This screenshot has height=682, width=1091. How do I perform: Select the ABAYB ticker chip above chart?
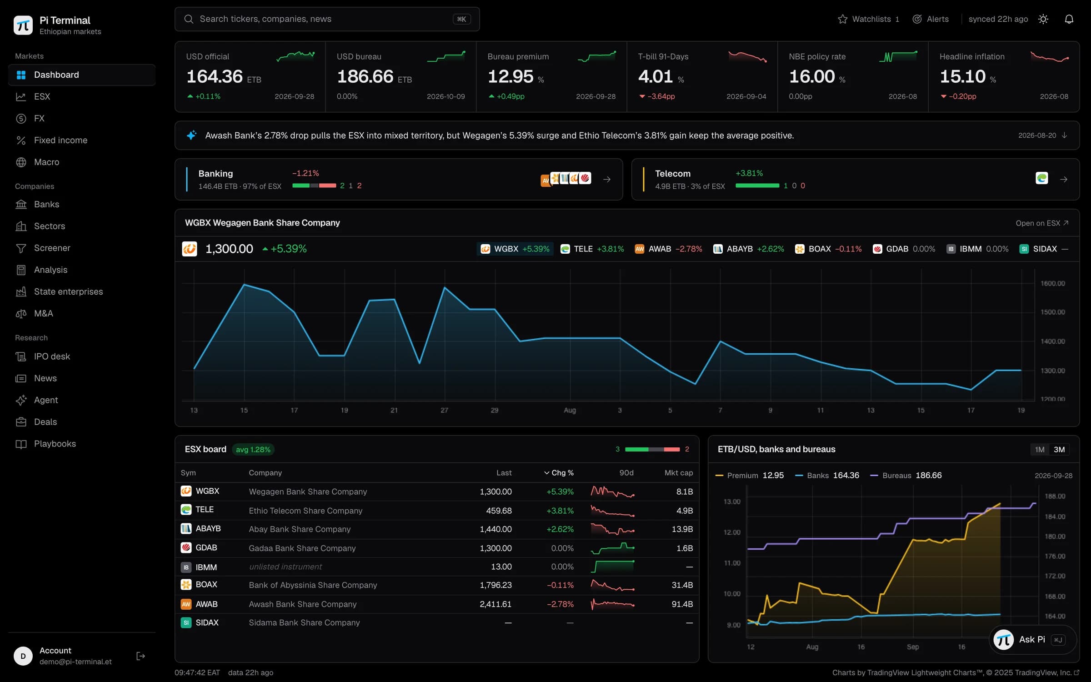748,249
